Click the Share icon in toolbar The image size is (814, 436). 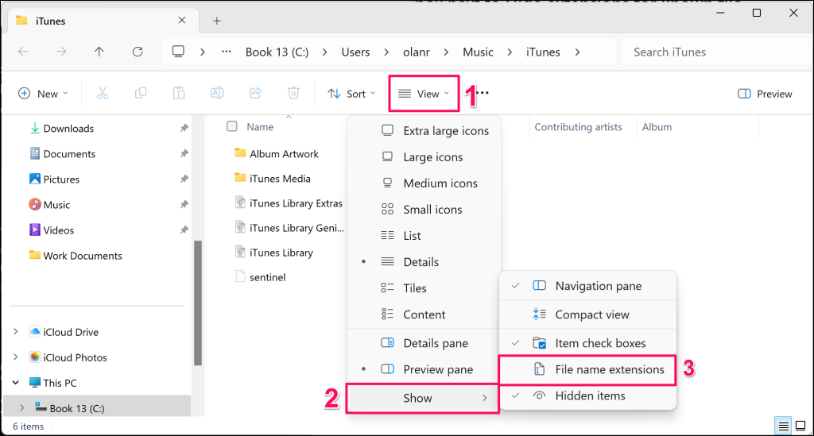(255, 94)
